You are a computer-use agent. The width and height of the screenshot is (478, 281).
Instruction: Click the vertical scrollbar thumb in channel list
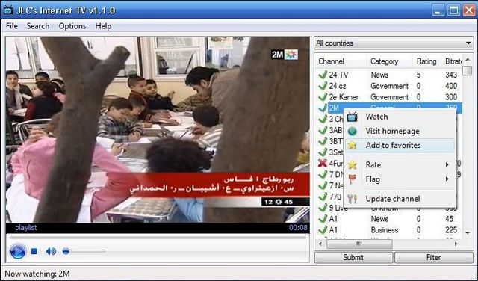[468, 71]
